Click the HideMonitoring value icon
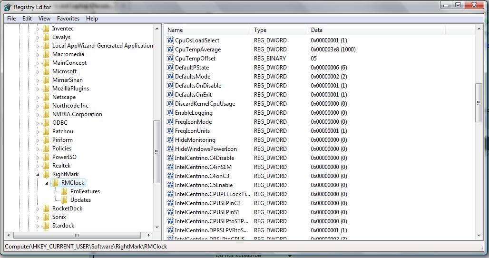Image resolution: width=489 pixels, height=258 pixels. pyautogui.click(x=170, y=140)
